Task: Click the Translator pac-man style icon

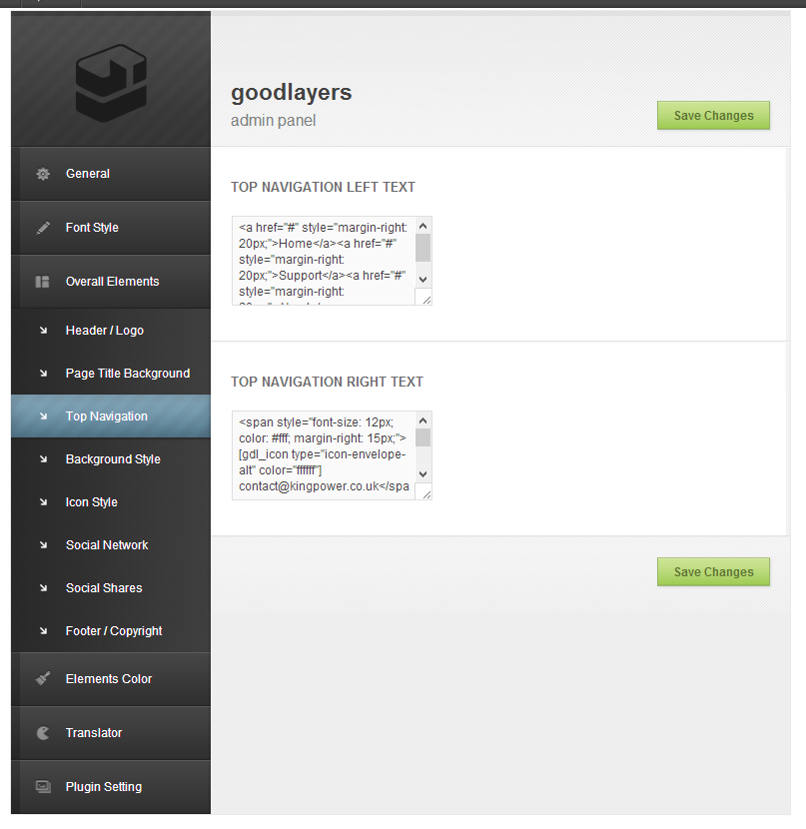Action: point(43,733)
